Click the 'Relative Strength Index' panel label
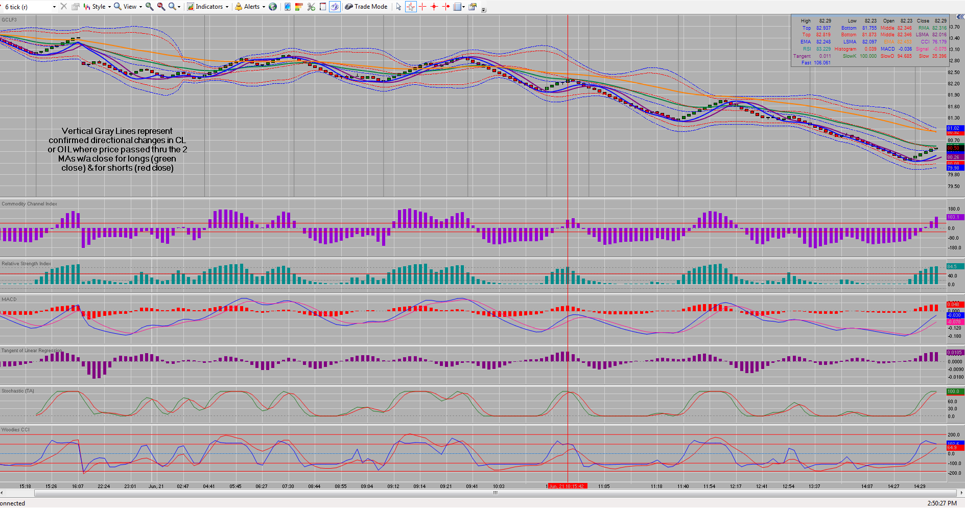The image size is (965, 508). [x=26, y=264]
